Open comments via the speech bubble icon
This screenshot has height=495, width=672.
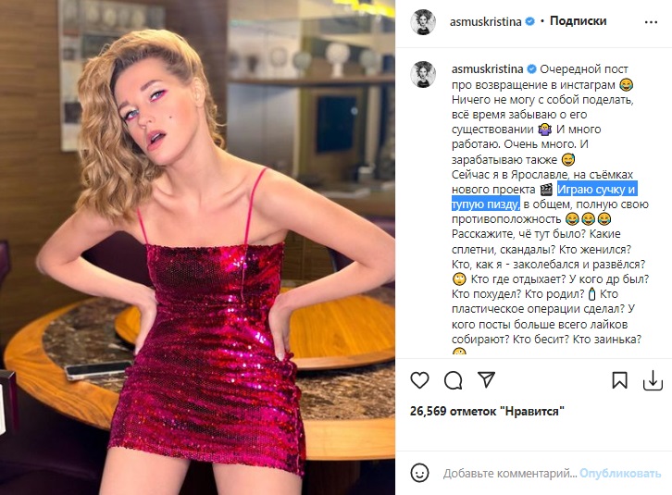click(x=453, y=380)
